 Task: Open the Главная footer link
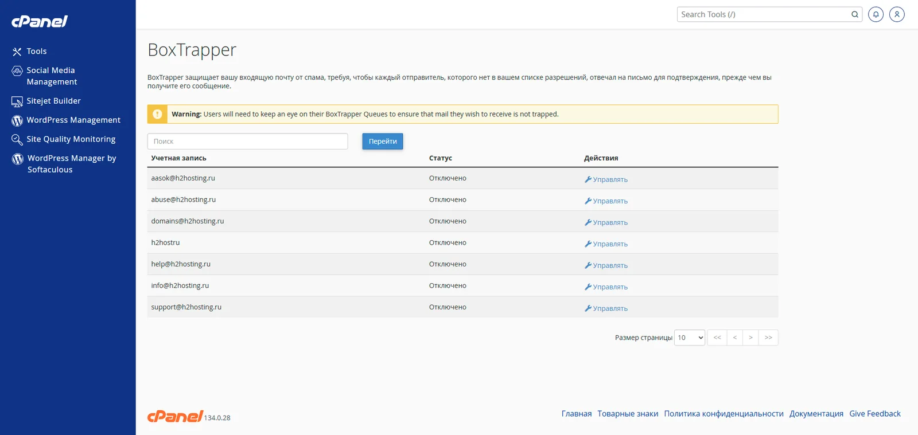(577, 414)
